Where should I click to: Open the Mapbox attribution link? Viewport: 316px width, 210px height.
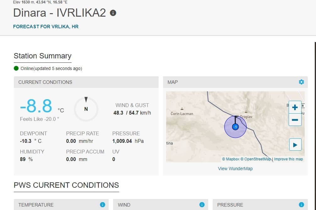232,159
